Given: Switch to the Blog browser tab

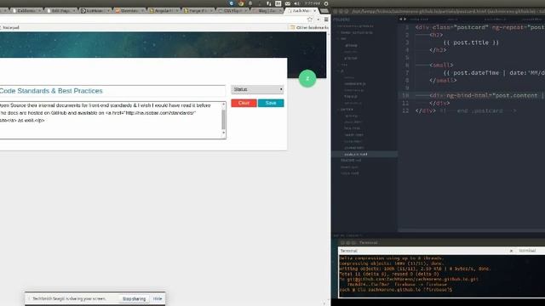Looking at the screenshot, I should (x=267, y=11).
